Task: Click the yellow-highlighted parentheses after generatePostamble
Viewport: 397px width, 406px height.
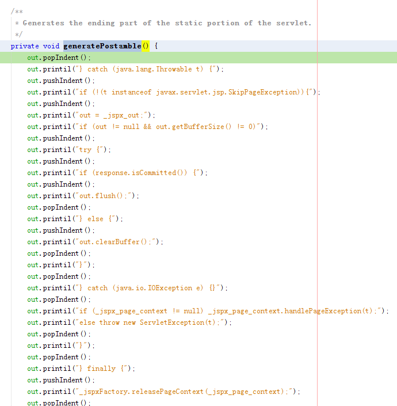Action: tap(146, 46)
